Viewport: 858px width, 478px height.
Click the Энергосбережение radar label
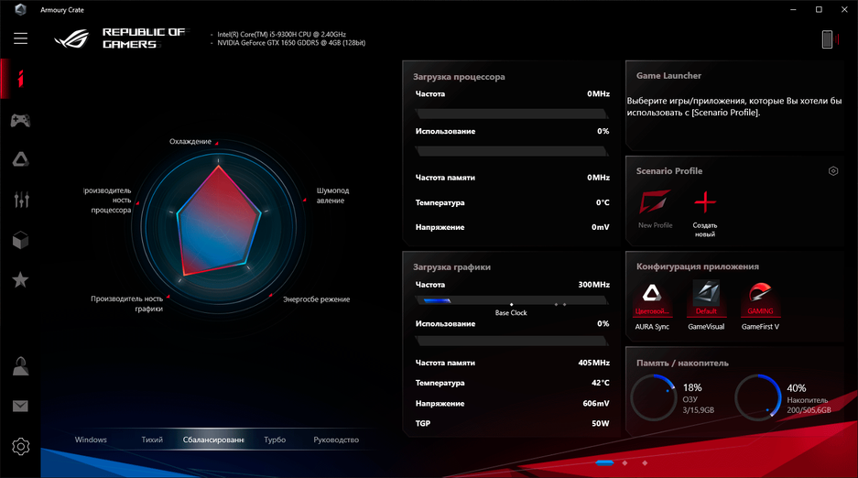click(x=316, y=299)
